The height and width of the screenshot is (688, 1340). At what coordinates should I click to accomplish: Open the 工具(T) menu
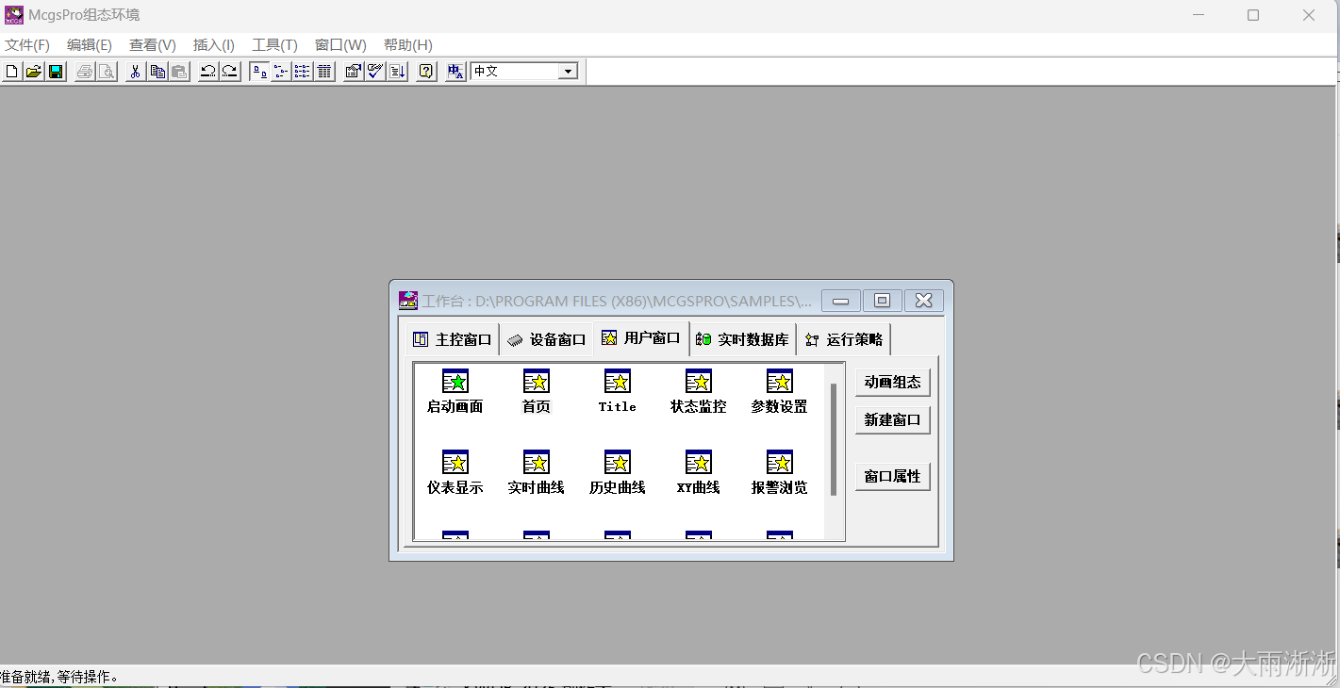click(274, 45)
